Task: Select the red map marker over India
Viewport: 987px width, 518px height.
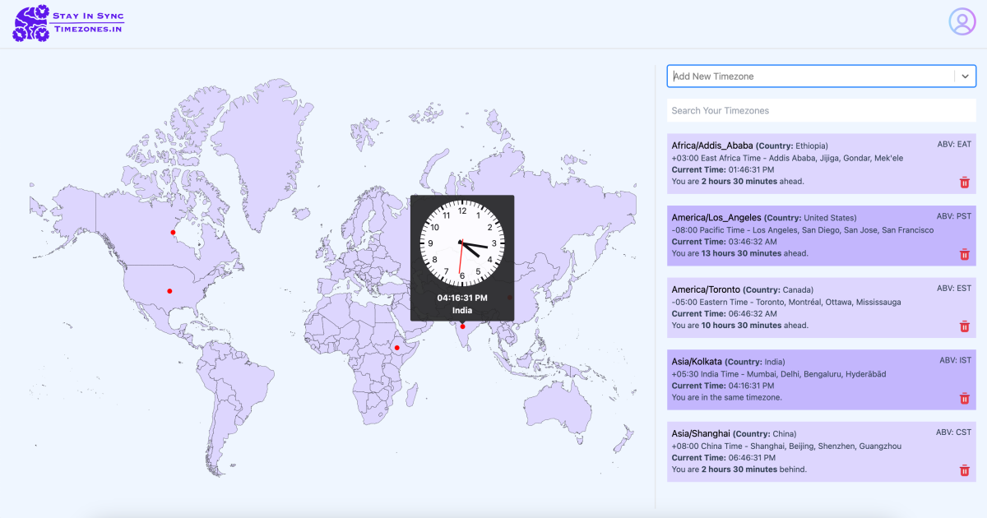Action: coord(462,326)
